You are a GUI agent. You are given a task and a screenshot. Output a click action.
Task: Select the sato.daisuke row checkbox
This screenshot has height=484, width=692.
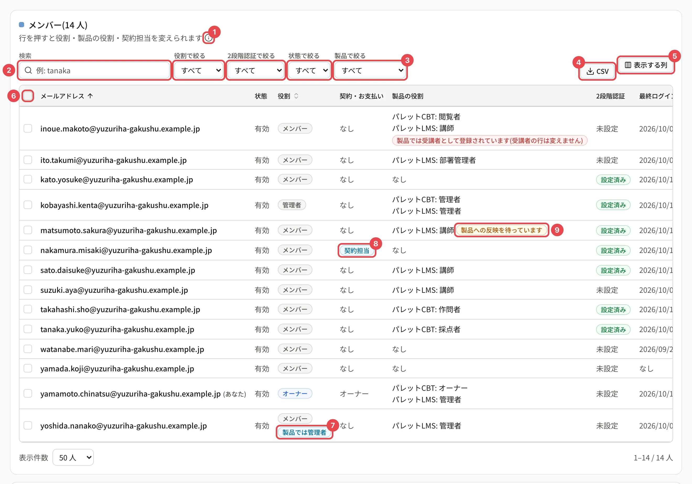28,270
